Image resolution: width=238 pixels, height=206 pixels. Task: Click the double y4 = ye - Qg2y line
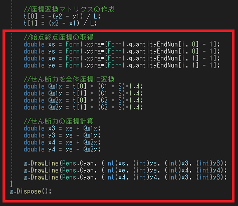pos(62,149)
